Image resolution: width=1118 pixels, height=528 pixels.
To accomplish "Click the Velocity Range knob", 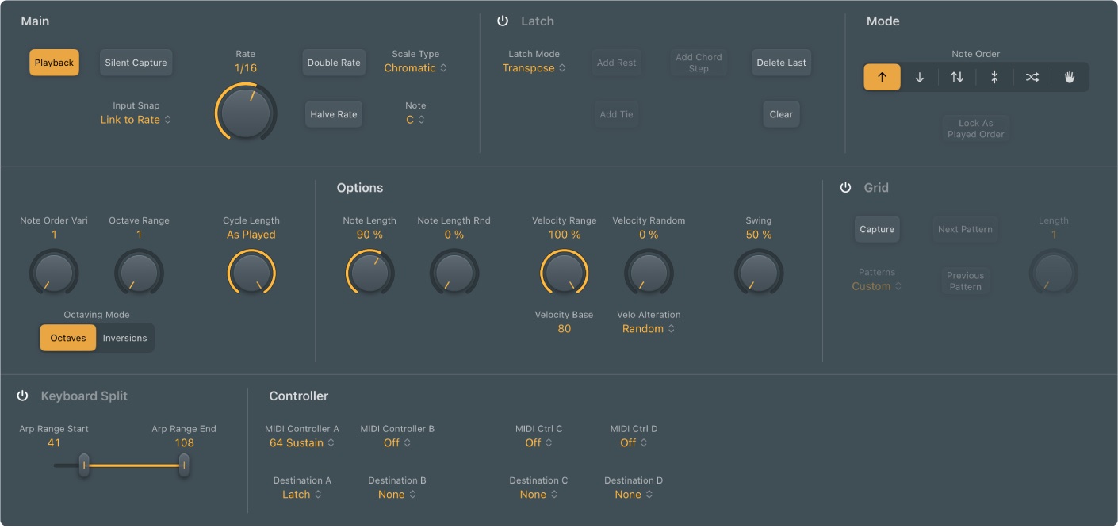I will coord(565,273).
